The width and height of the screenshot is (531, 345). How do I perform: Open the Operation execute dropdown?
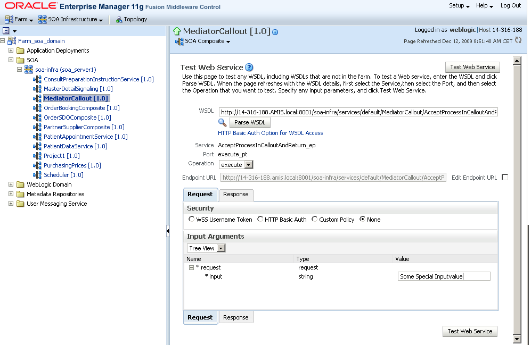(249, 165)
